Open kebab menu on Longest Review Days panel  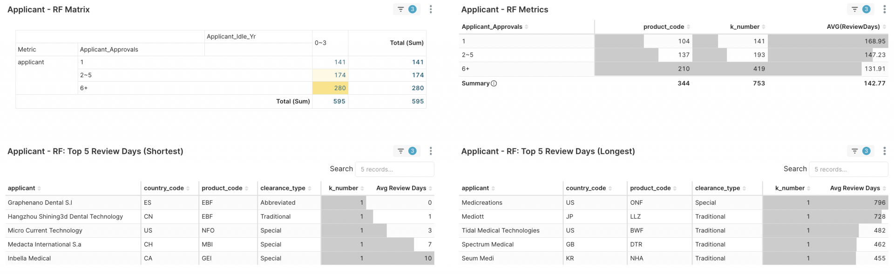pos(884,151)
